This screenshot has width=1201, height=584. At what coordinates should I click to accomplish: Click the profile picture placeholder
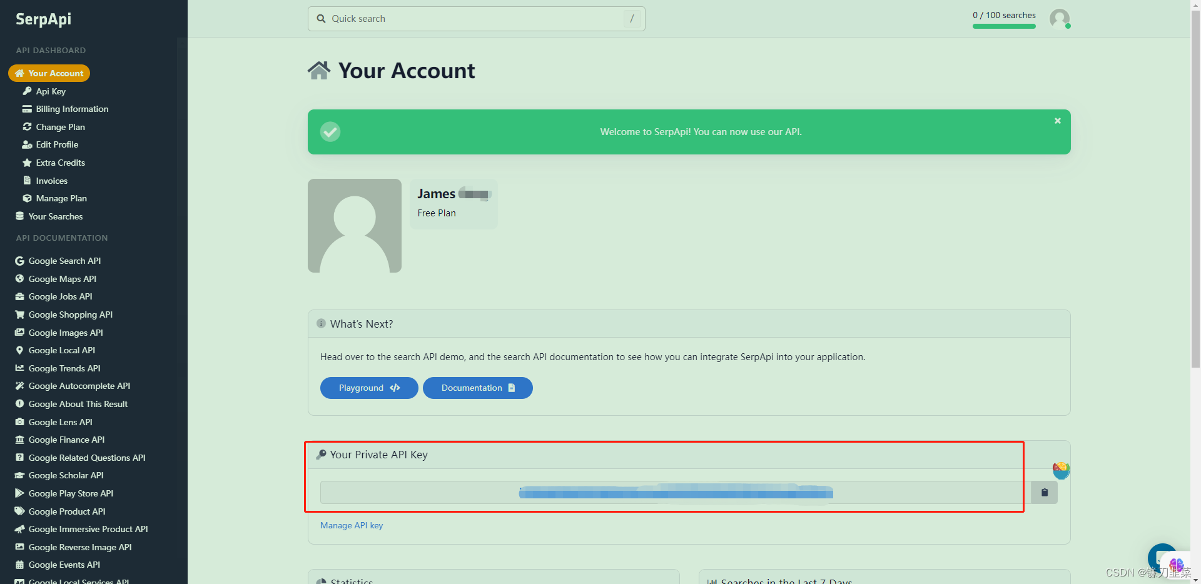pyautogui.click(x=355, y=226)
